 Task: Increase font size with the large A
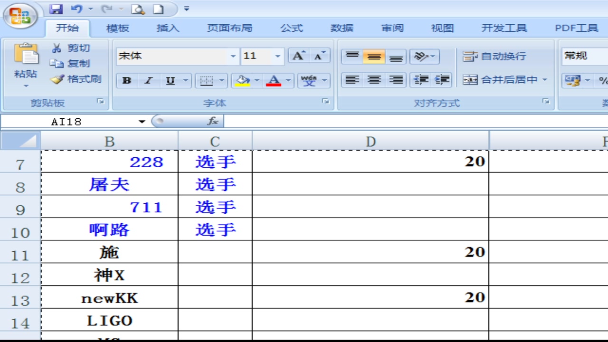(298, 56)
